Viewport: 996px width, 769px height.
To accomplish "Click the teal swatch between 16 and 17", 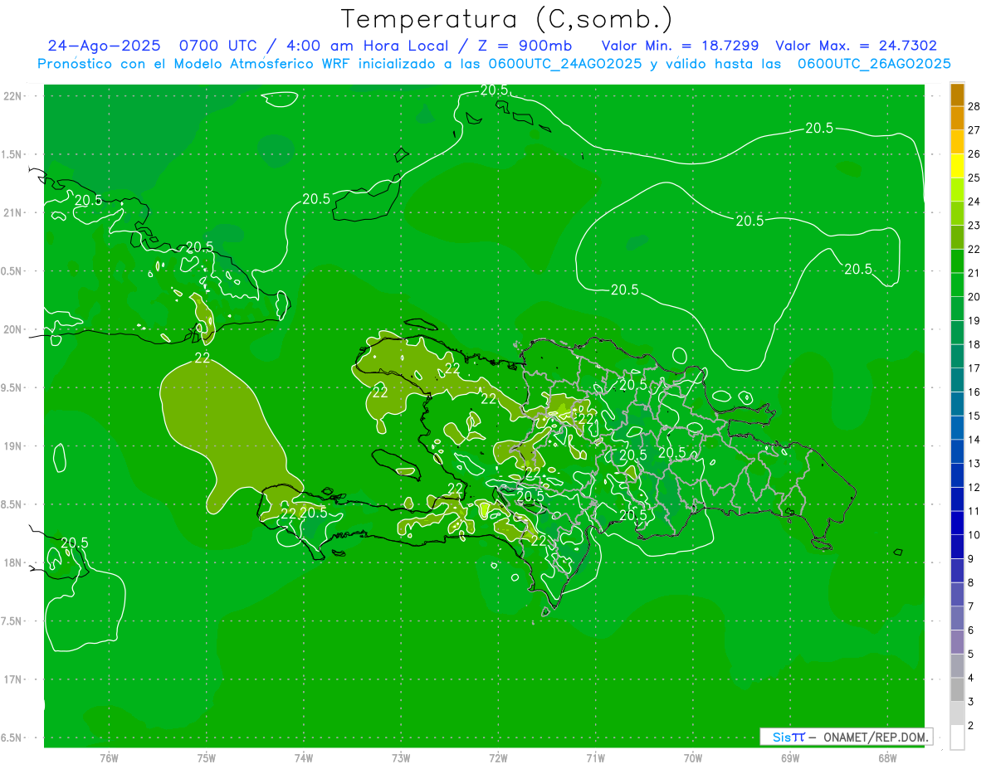I will pyautogui.click(x=958, y=380).
